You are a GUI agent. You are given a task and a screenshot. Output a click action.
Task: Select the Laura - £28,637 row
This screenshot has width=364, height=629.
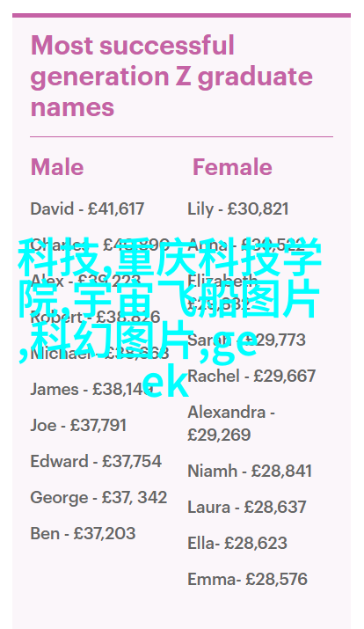246,507
